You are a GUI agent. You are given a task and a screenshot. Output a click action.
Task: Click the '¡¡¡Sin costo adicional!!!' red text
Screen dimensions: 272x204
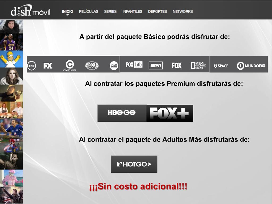[x=138, y=187]
